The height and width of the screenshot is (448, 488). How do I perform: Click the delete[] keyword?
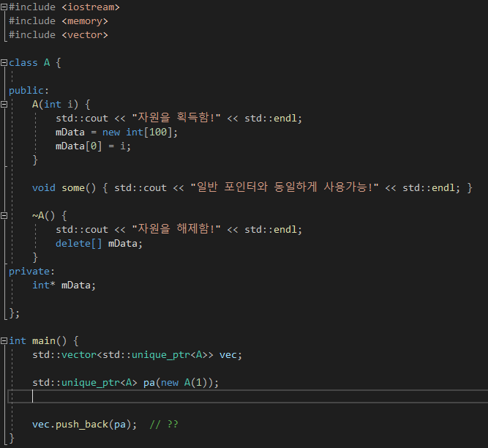79,244
